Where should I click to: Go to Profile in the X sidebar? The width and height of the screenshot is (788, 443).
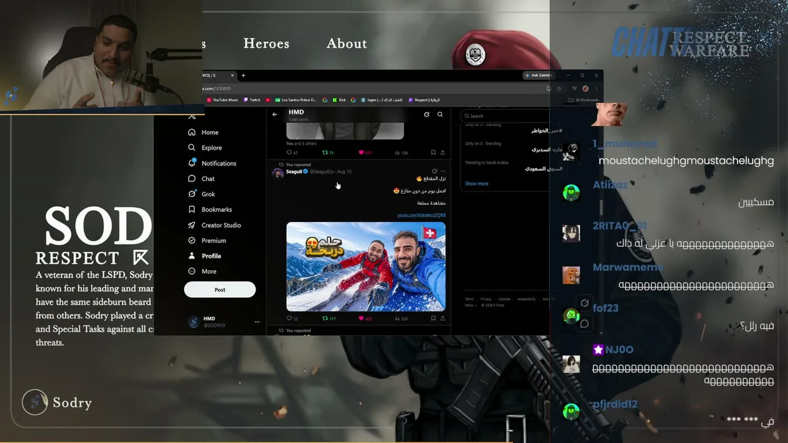[204, 256]
